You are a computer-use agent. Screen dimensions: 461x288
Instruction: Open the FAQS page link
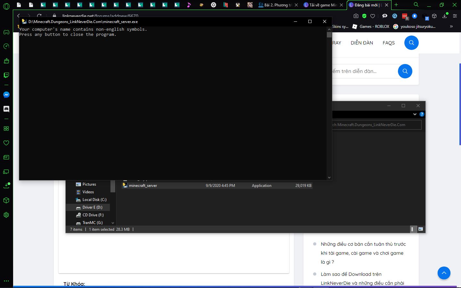pyautogui.click(x=389, y=43)
